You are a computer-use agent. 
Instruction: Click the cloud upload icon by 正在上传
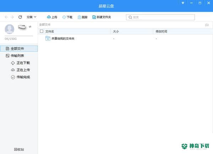13,70
